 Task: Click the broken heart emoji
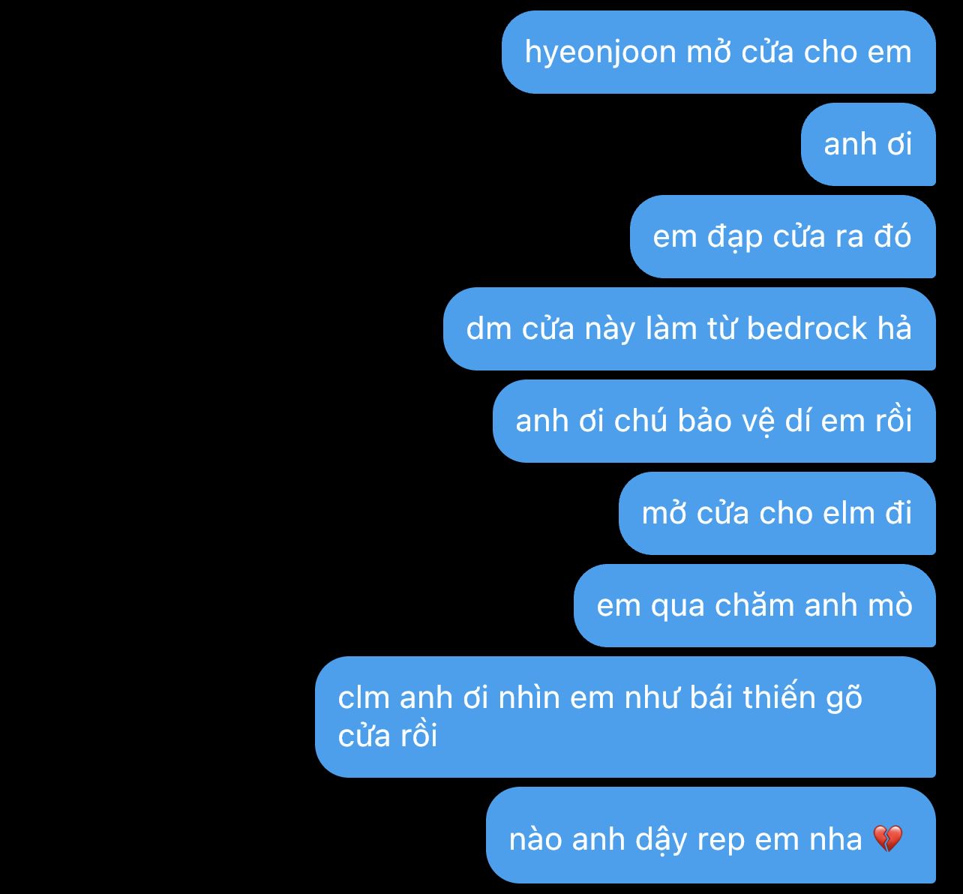[x=889, y=838]
